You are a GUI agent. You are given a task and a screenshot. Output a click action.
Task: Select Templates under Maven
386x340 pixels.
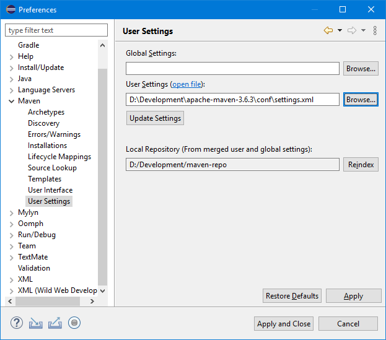pyautogui.click(x=45, y=179)
